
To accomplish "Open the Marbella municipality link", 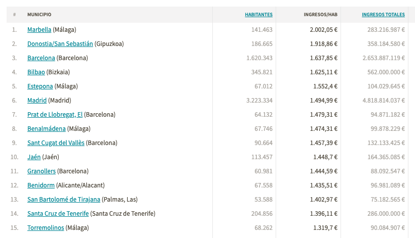I will click(x=39, y=29).
